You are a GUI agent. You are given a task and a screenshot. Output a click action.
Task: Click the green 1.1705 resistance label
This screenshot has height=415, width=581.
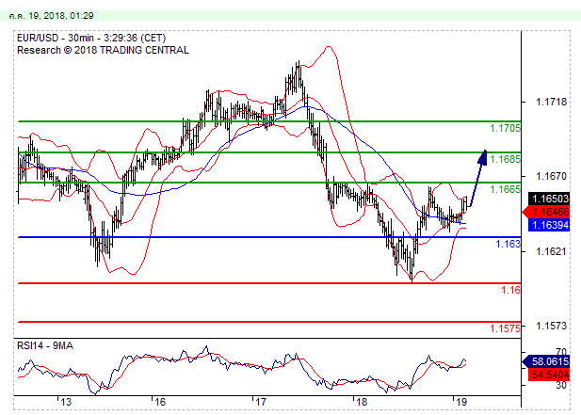[x=505, y=128]
